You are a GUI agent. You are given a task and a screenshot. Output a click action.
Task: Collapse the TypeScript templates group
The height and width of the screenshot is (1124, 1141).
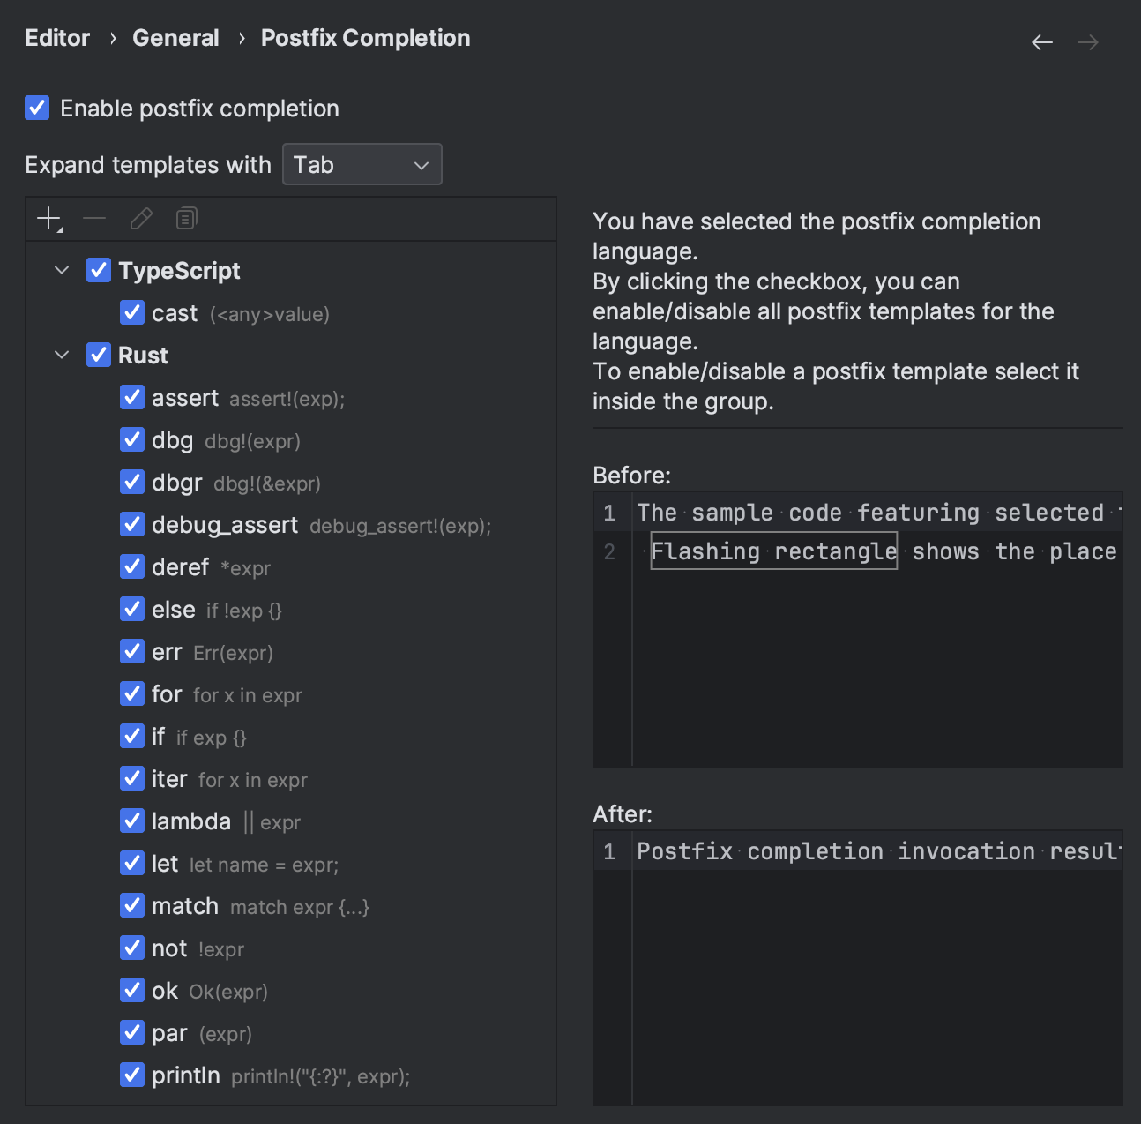point(61,270)
